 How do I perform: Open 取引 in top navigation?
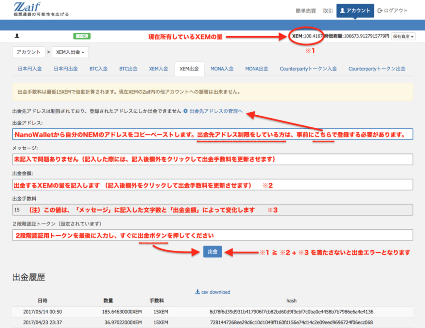click(328, 11)
